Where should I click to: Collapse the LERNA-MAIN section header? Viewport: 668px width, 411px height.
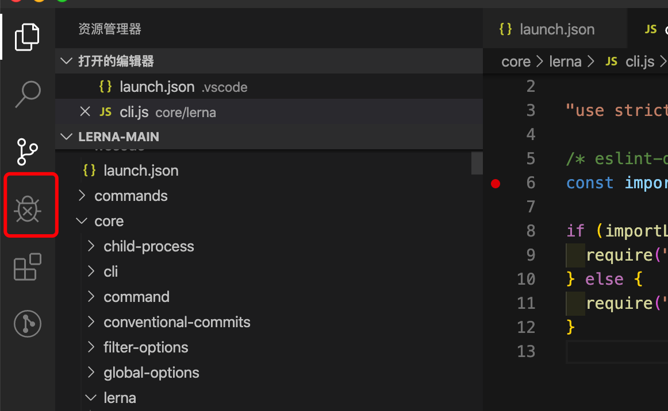[118, 137]
